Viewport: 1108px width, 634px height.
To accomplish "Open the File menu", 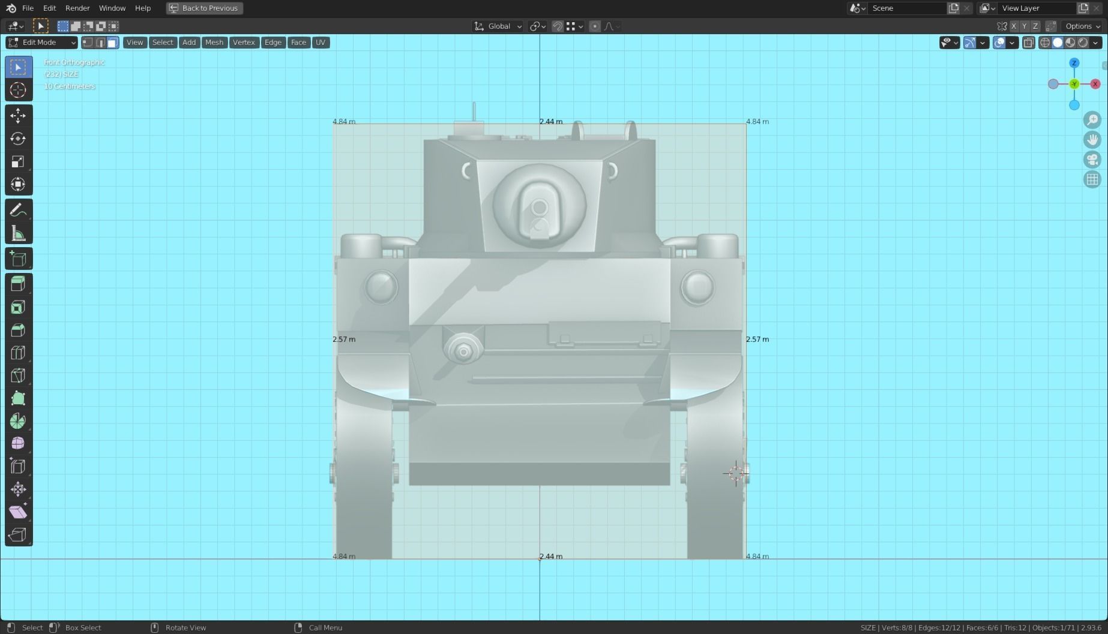I will [28, 8].
